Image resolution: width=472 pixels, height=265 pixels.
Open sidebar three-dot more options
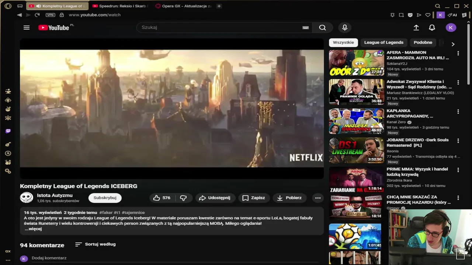click(x=8, y=260)
